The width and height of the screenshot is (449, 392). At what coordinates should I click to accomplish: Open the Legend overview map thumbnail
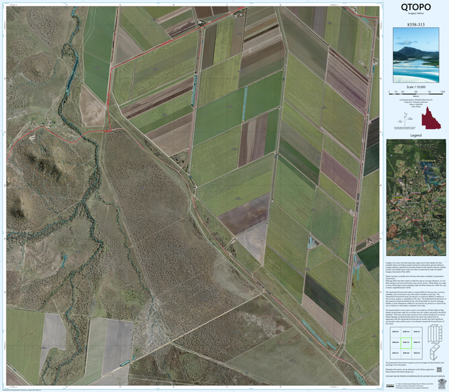pyautogui.click(x=416, y=197)
